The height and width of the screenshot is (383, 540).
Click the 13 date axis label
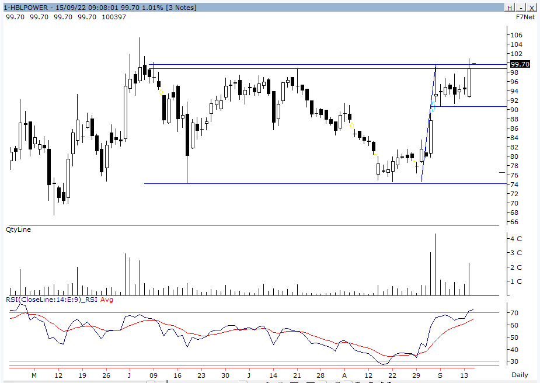(x=464, y=375)
